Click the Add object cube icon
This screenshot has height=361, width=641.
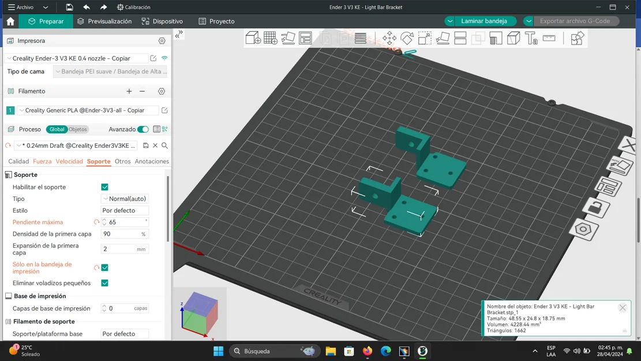click(253, 39)
